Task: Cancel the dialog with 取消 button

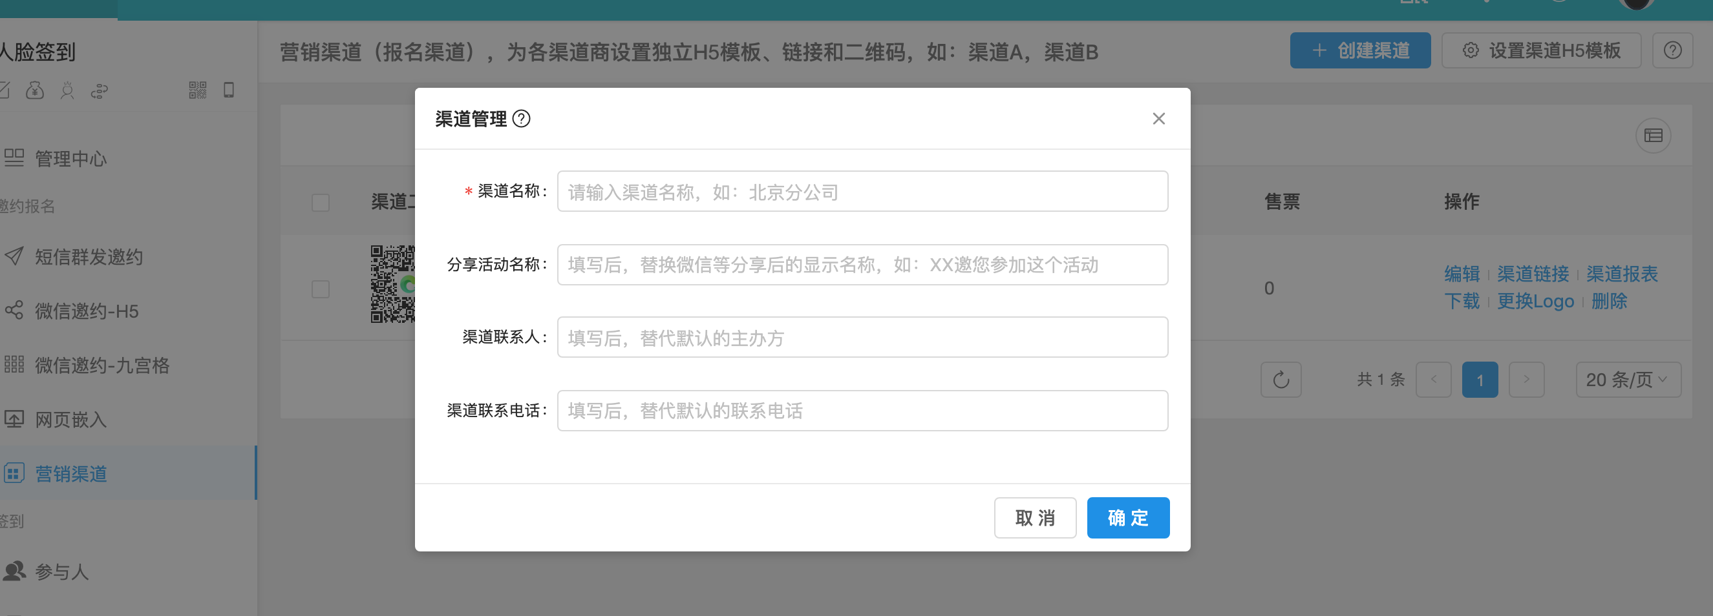Action: (x=1035, y=518)
